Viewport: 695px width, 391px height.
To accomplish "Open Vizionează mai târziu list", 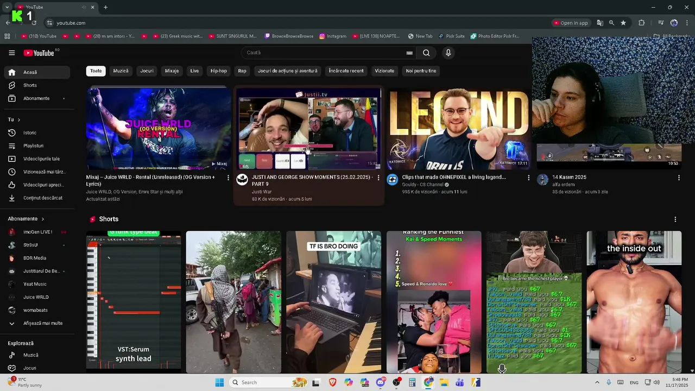I will [37, 172].
